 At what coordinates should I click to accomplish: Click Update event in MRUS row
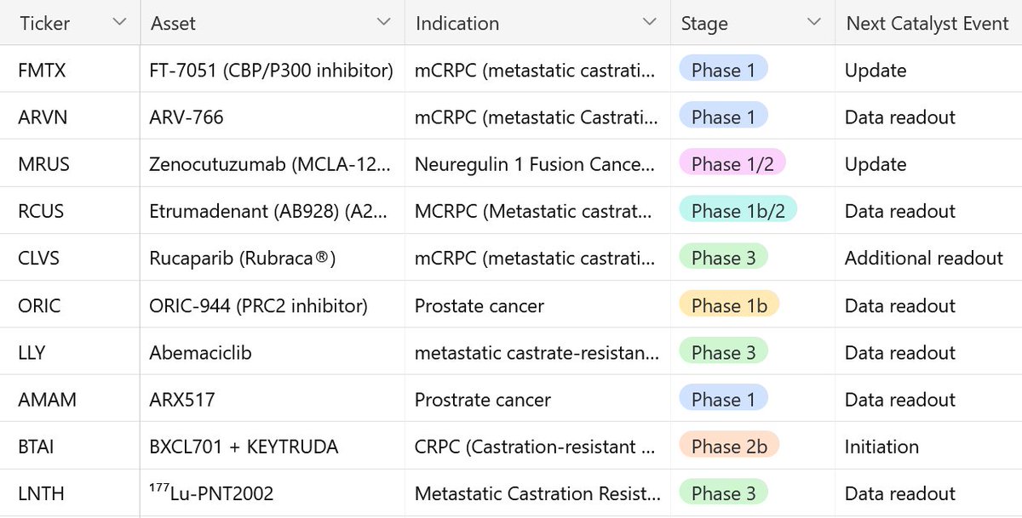coord(928,163)
